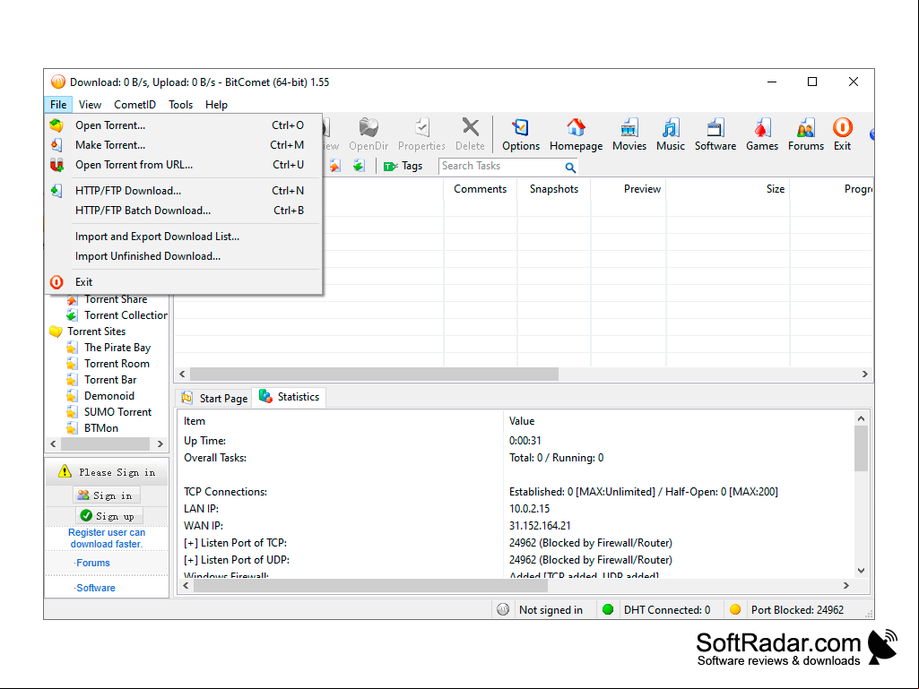Open the View menu
919x689 pixels.
90,104
